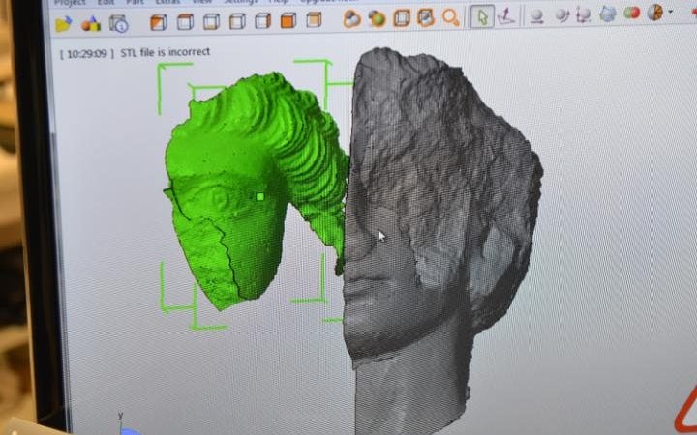
Task: Click the blue faceted mesh sphere icon
Action: (x=607, y=14)
